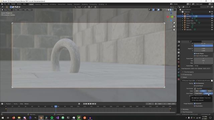The height and width of the screenshot is (120, 214).
Task: Open the Render menu
Action: point(13,4)
